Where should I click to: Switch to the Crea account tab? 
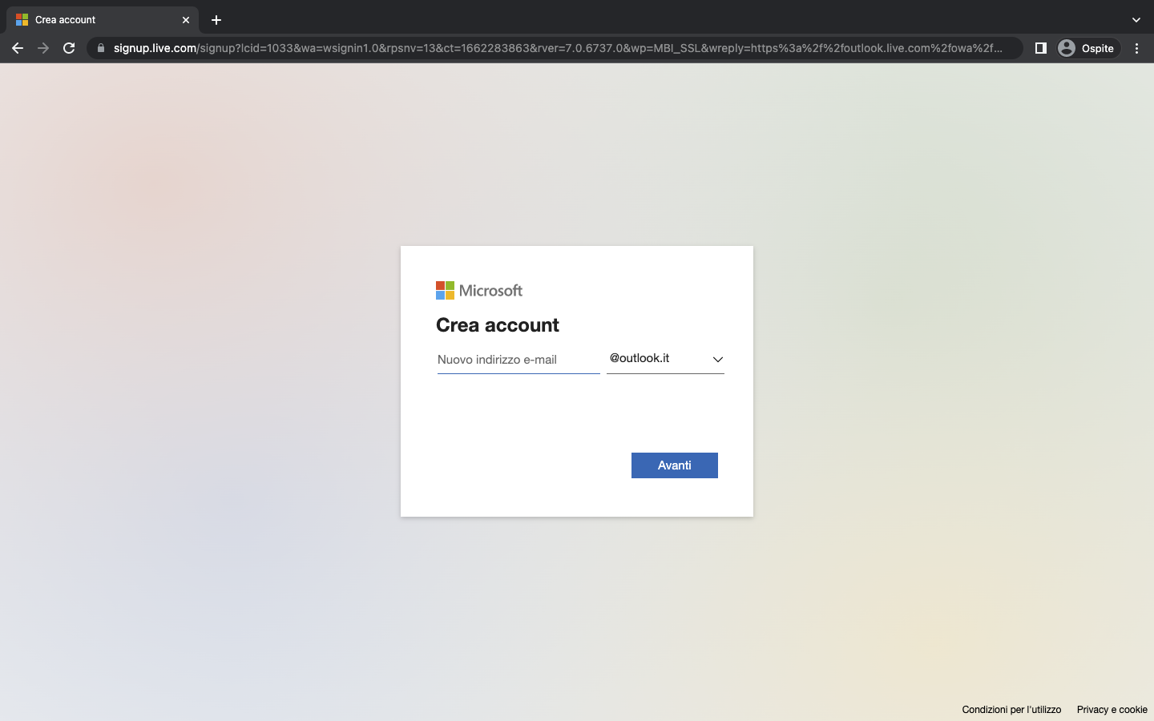click(96, 19)
